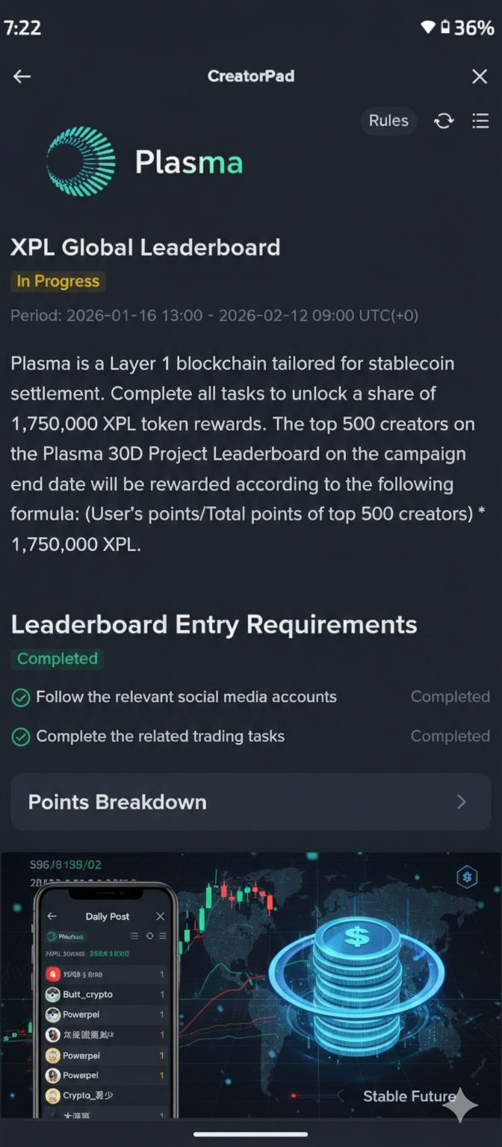Tap the Completed status for trading tasks

coord(450,737)
